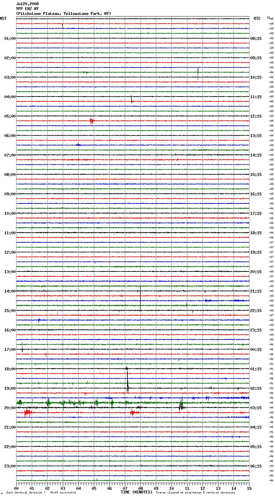Click the 18:15 UTC time label
275x497 pixels.
point(256,233)
